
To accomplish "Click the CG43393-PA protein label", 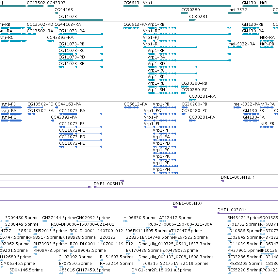I will coord(64,117).
